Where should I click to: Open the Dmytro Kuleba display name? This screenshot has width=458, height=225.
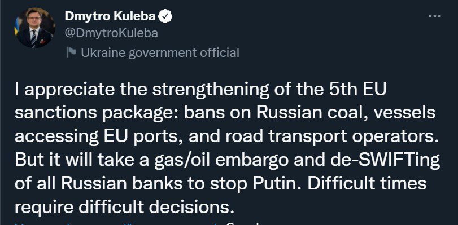(x=110, y=16)
